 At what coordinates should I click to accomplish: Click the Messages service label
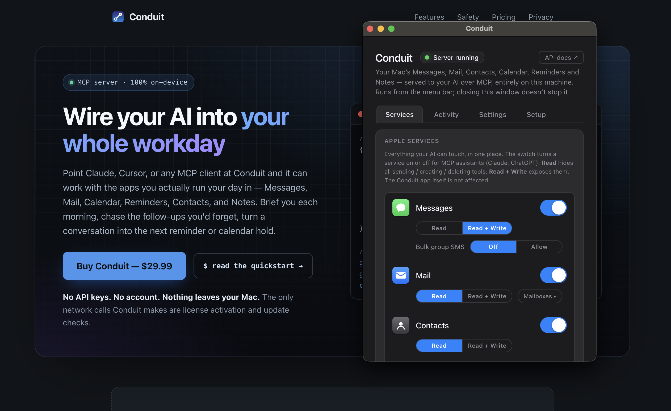pos(434,208)
